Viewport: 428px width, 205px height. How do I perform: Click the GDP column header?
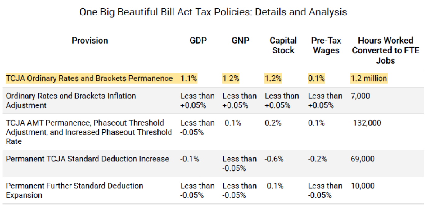(x=198, y=41)
